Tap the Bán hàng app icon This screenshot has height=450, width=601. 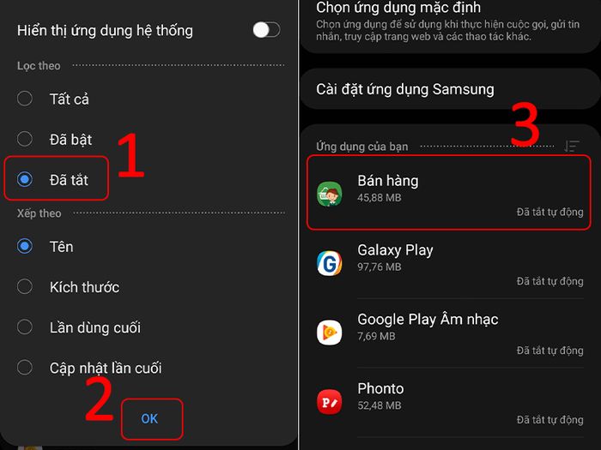tap(329, 194)
